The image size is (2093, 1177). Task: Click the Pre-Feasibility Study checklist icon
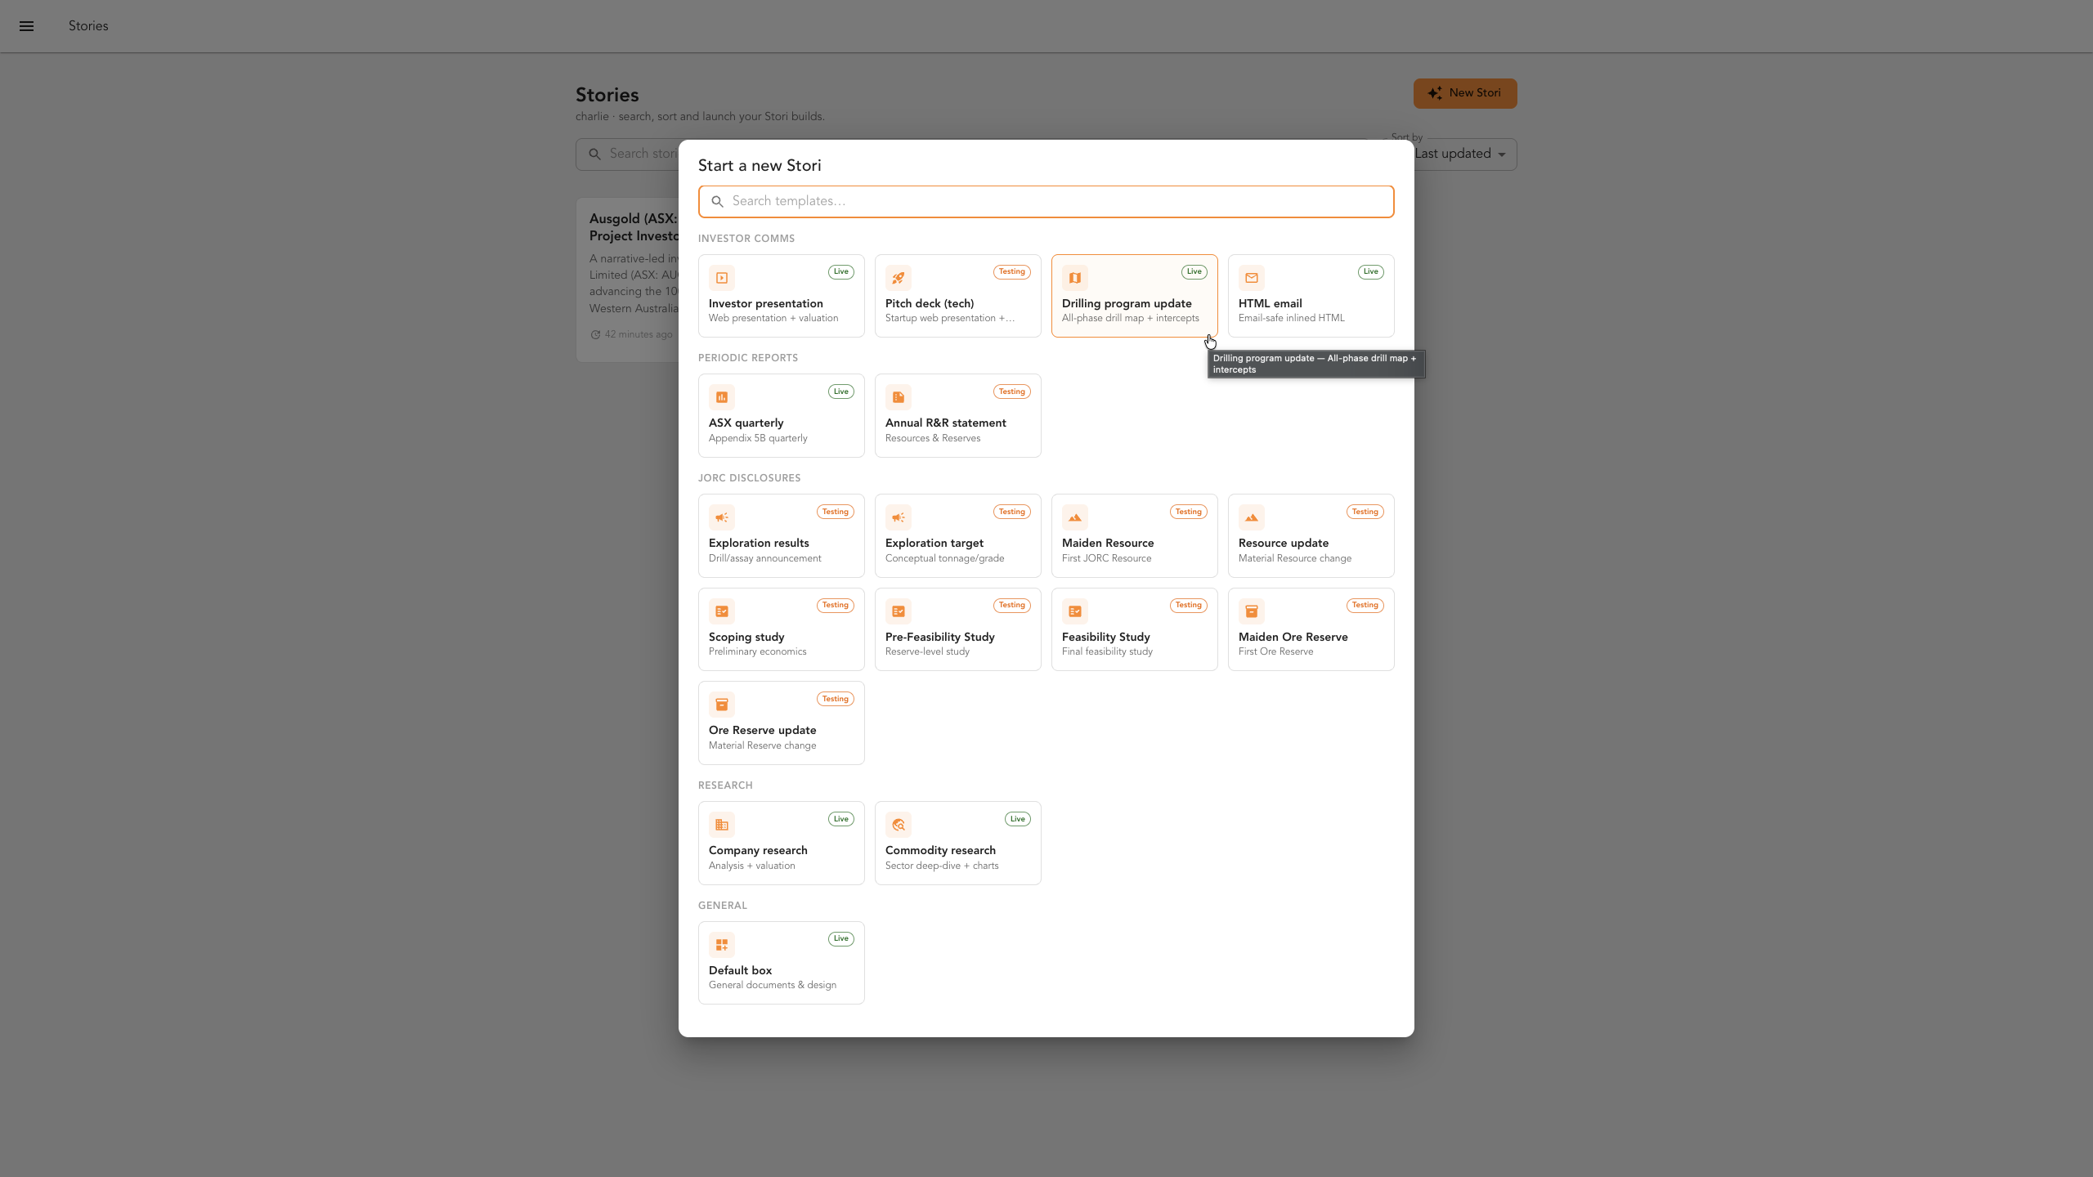[x=899, y=611]
